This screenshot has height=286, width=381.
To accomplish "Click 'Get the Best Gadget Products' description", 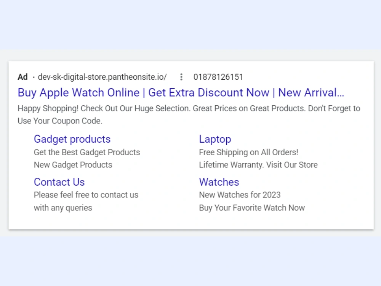I will tap(87, 153).
